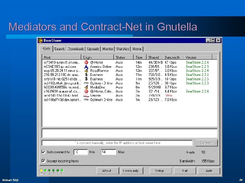Click bandwidth value 47 Kbps
The height and width of the screenshot is (183, 245).
170,62
